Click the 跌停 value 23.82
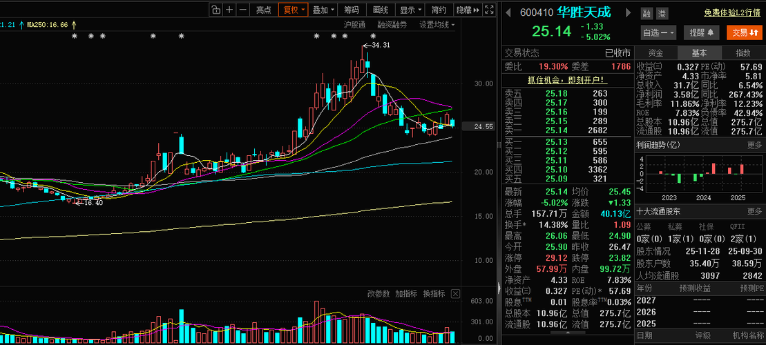The image size is (766, 345). [x=620, y=257]
